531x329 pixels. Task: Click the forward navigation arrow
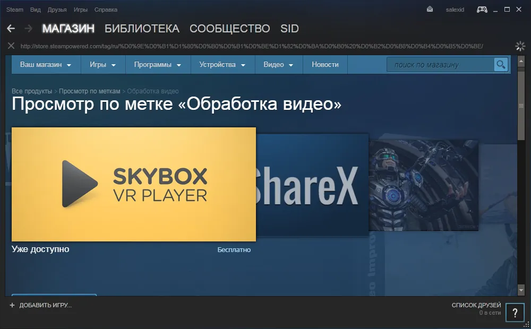pyautogui.click(x=29, y=29)
